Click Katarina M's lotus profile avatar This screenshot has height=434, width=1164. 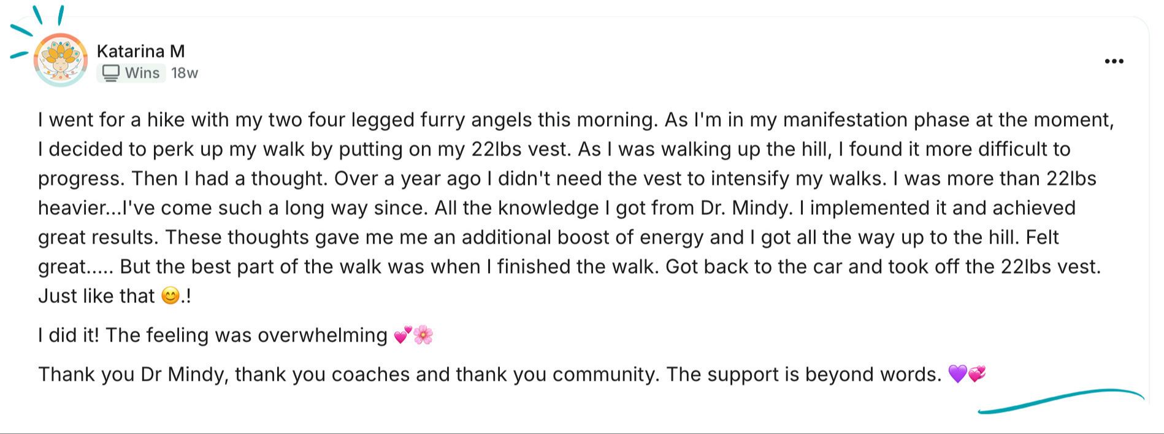(x=60, y=60)
